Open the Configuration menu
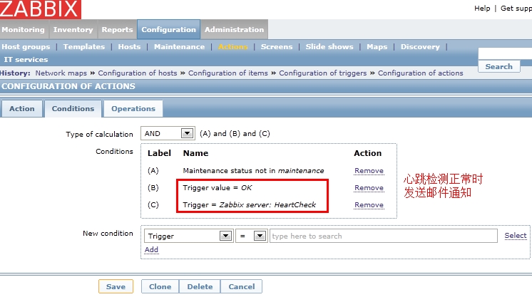This screenshot has width=532, height=297. (168, 29)
